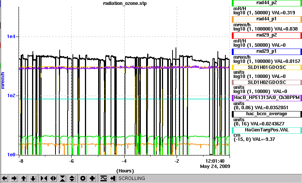Click the circle (auto-scale) toolbar button
Image resolution: width=302 pixels, height=183 pixels.
point(83,178)
